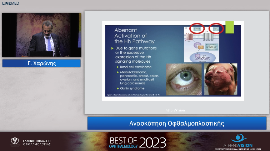Click the Hellenic College of Ophthalmology emblem
Screen dimensions: 270x151
click(x=15, y=142)
